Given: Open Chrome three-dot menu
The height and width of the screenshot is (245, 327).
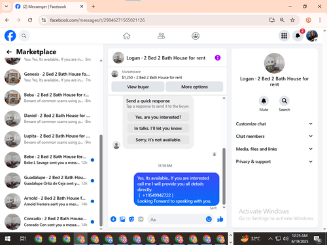Looking at the screenshot, I should pyautogui.click(x=320, y=20).
